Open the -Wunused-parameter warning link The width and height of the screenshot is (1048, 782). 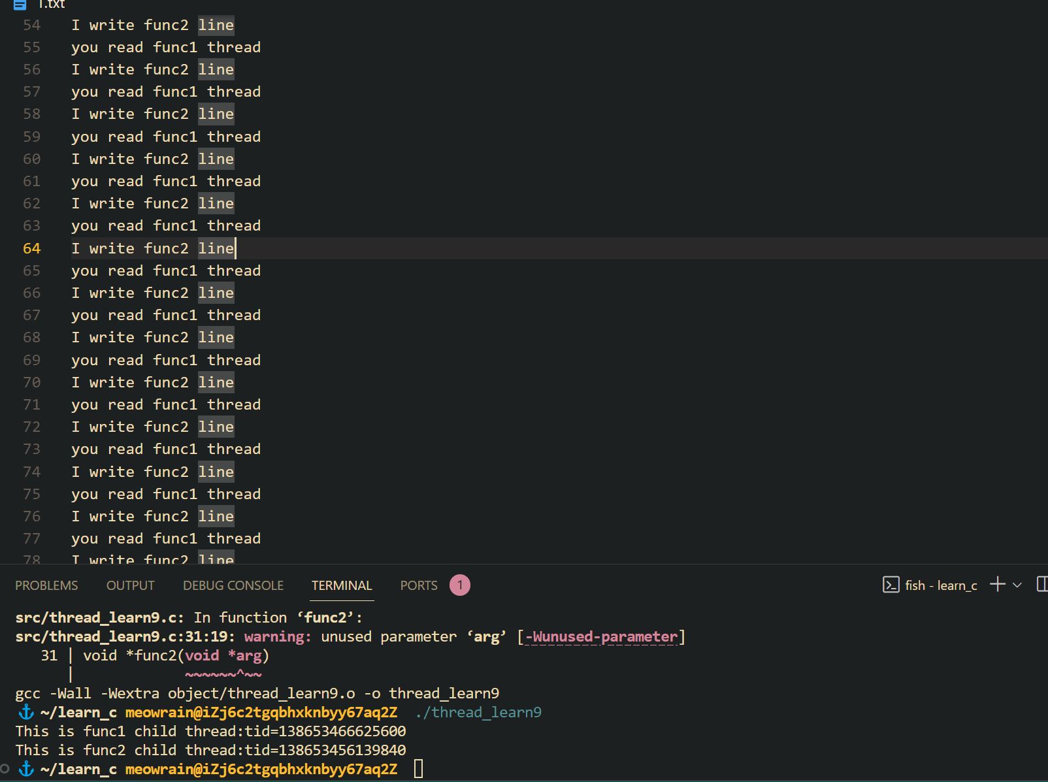601,637
